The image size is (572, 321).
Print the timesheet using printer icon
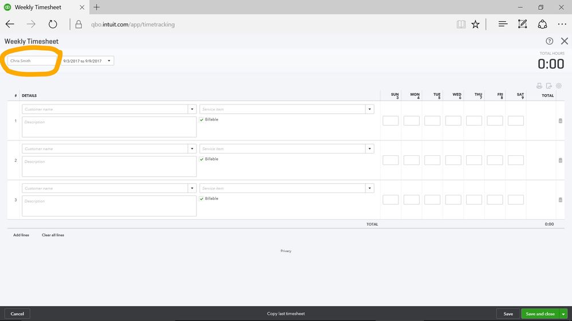[x=539, y=86]
